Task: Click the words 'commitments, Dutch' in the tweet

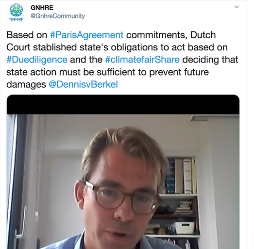Action: tap(171, 35)
